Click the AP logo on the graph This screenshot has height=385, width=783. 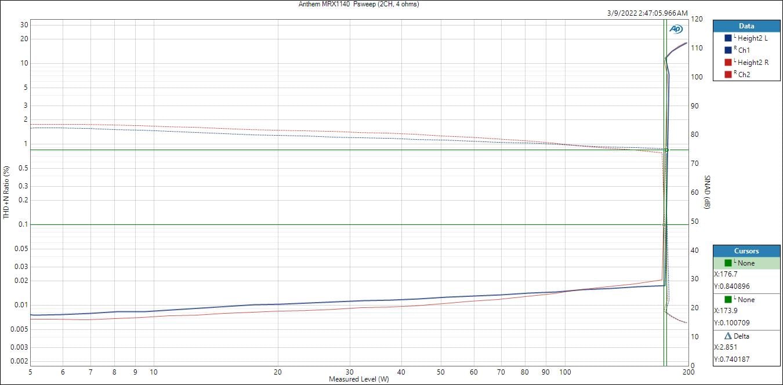click(676, 29)
